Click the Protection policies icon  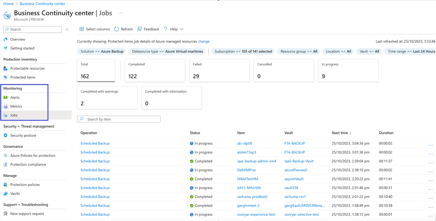click(6, 185)
